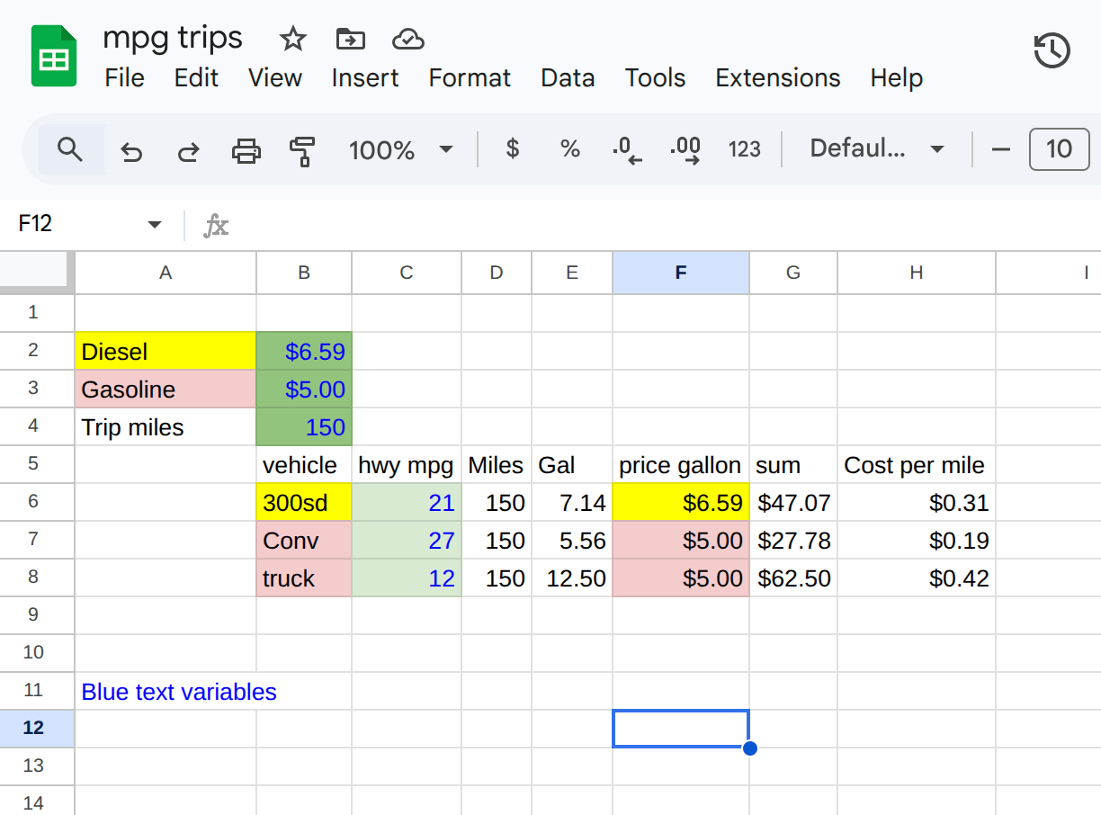Select the Blue text variables cell

pyautogui.click(x=166, y=691)
